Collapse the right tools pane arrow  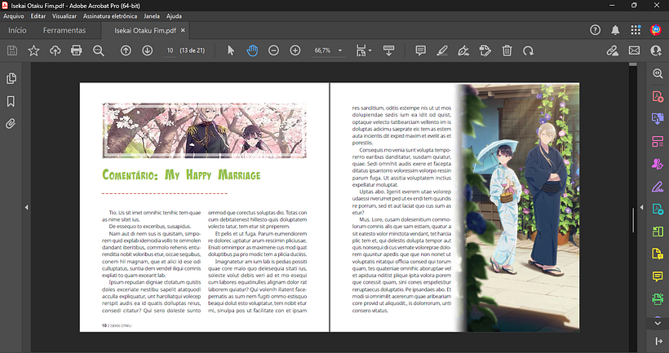(642, 207)
